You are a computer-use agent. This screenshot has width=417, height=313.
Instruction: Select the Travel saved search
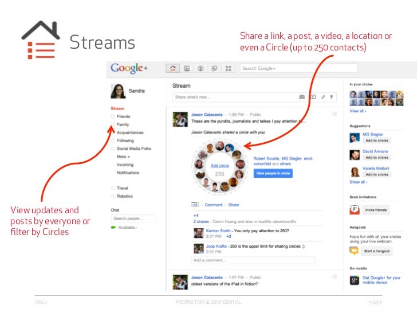pyautogui.click(x=123, y=188)
